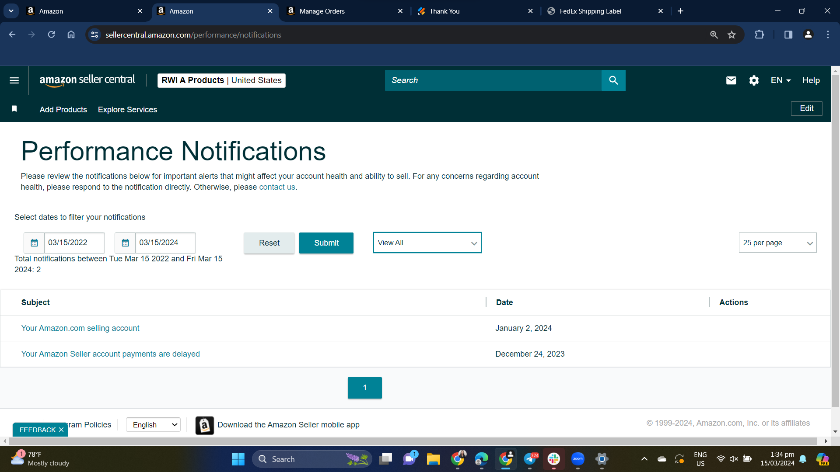Open new browser tab
840x472 pixels.
coord(680,11)
